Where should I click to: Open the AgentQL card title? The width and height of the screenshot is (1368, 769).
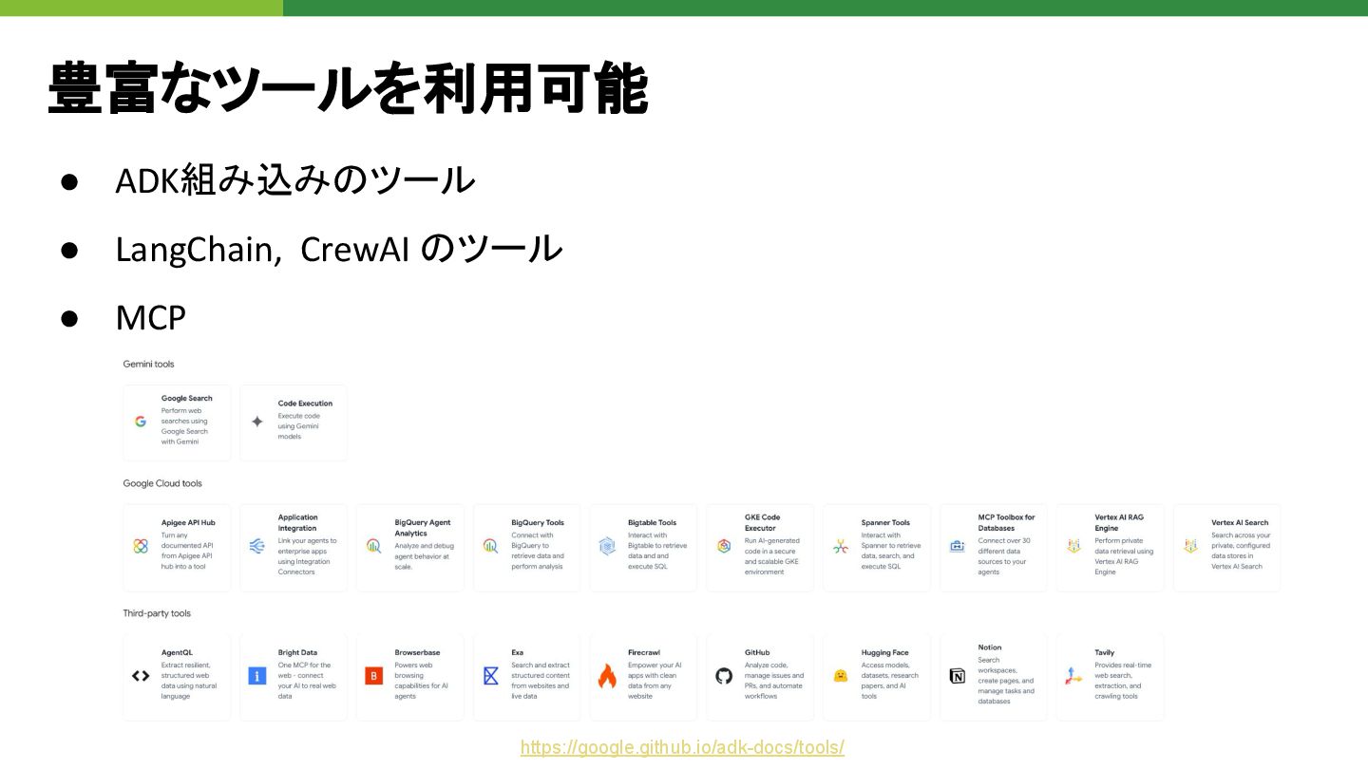click(x=177, y=652)
